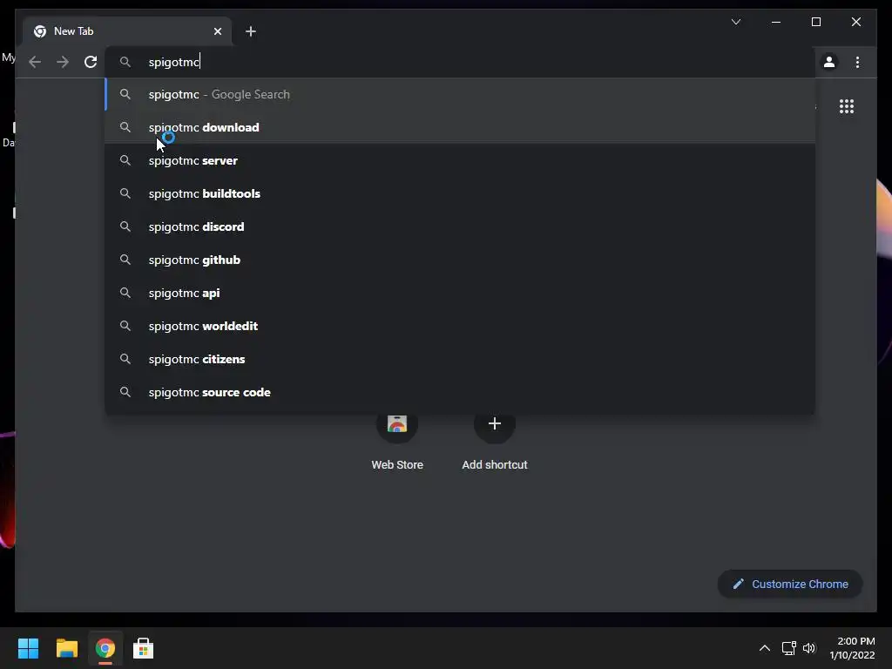Image resolution: width=892 pixels, height=669 pixels.
Task: Click the magnifier icon beside 'spigotmc citizens'
Action: [125, 359]
